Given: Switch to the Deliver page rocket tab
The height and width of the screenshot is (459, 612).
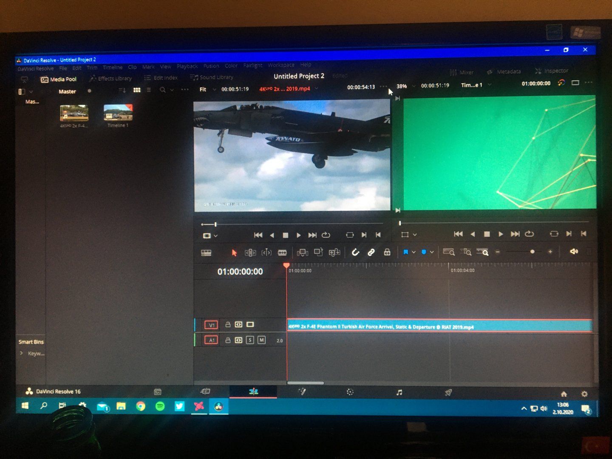Looking at the screenshot, I should (x=448, y=393).
